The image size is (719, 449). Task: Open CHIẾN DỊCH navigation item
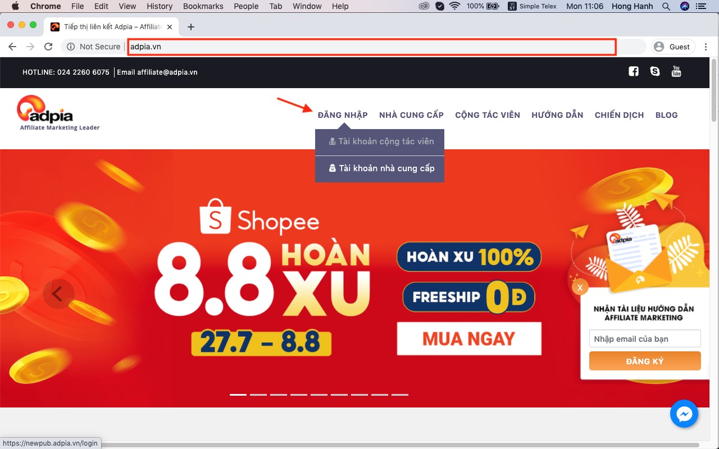click(619, 115)
